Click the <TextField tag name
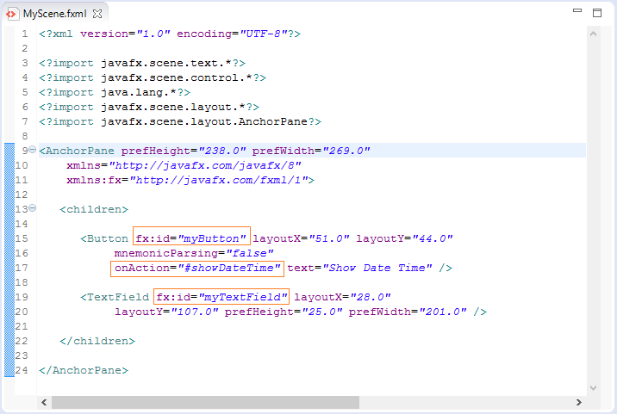The height and width of the screenshot is (414, 617). pos(115,297)
